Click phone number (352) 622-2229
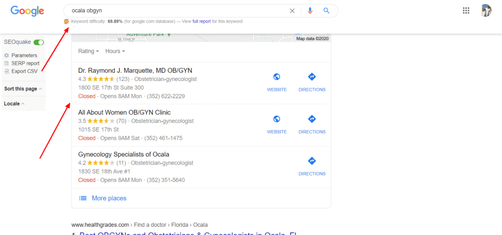This screenshot has height=235, width=502. pyautogui.click(x=166, y=96)
